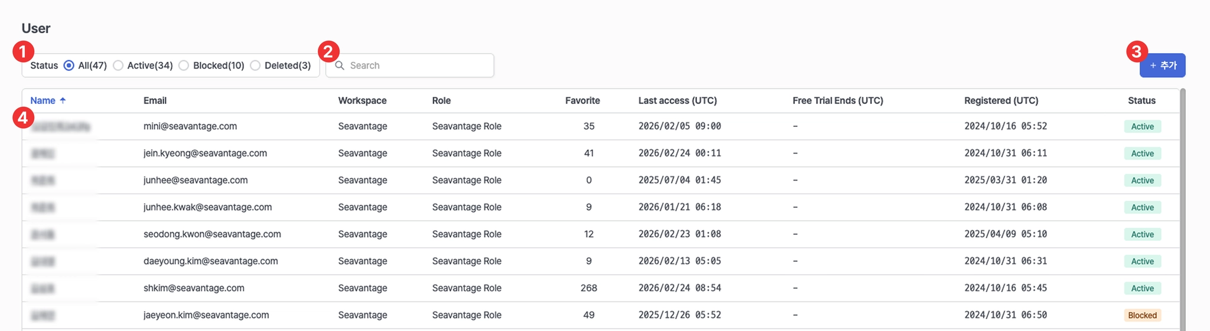Open the mini@seavantage.com user row
The height and width of the screenshot is (331, 1210).
(190, 126)
